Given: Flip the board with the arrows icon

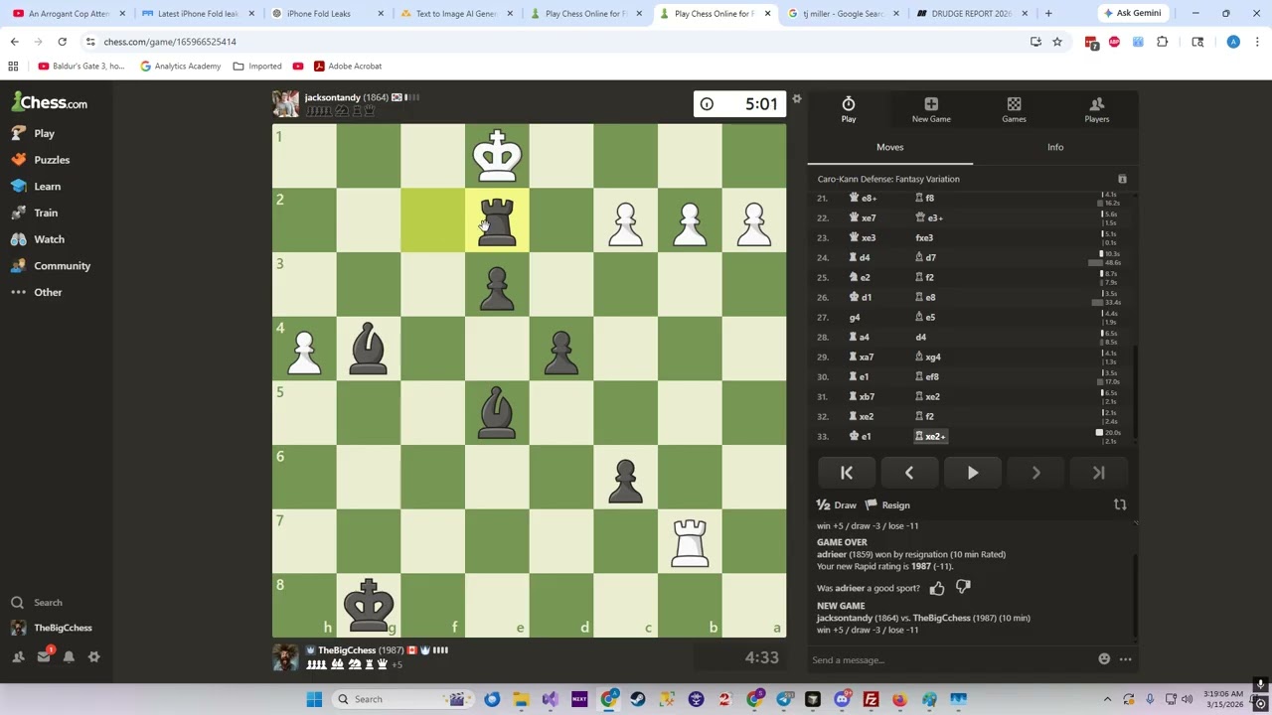Looking at the screenshot, I should point(1120,505).
